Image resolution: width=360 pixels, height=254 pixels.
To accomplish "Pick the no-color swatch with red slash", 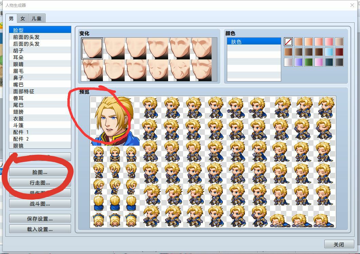I will point(288,42).
